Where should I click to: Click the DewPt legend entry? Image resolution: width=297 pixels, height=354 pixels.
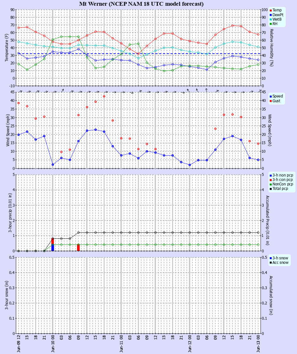(x=276, y=15)
